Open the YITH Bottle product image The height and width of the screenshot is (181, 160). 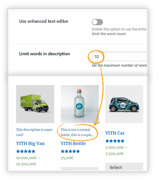click(x=80, y=104)
